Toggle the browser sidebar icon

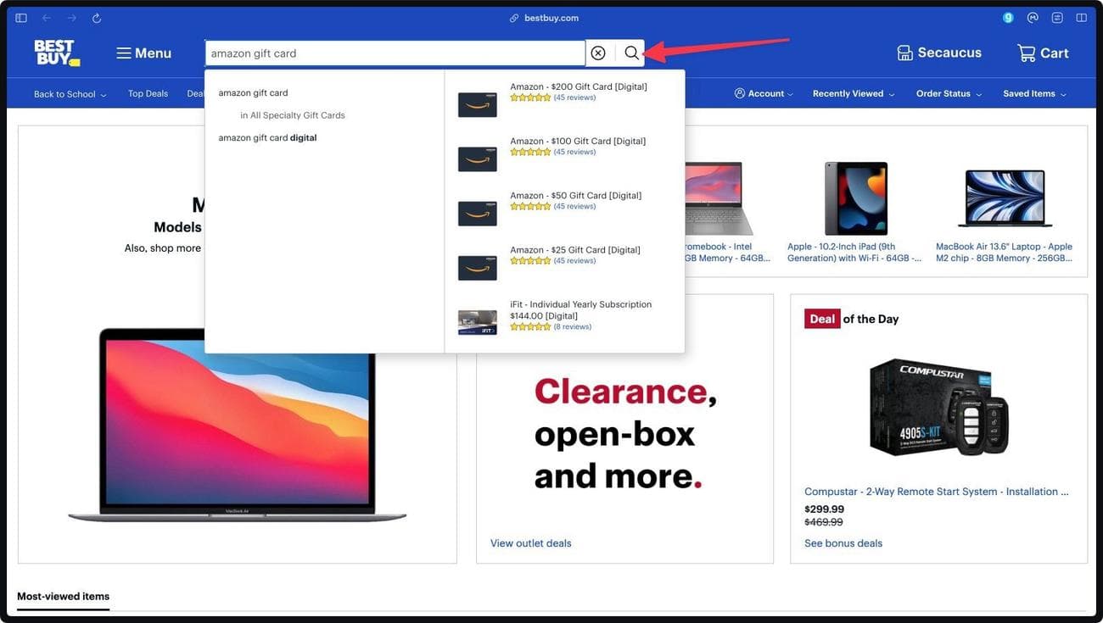19,17
